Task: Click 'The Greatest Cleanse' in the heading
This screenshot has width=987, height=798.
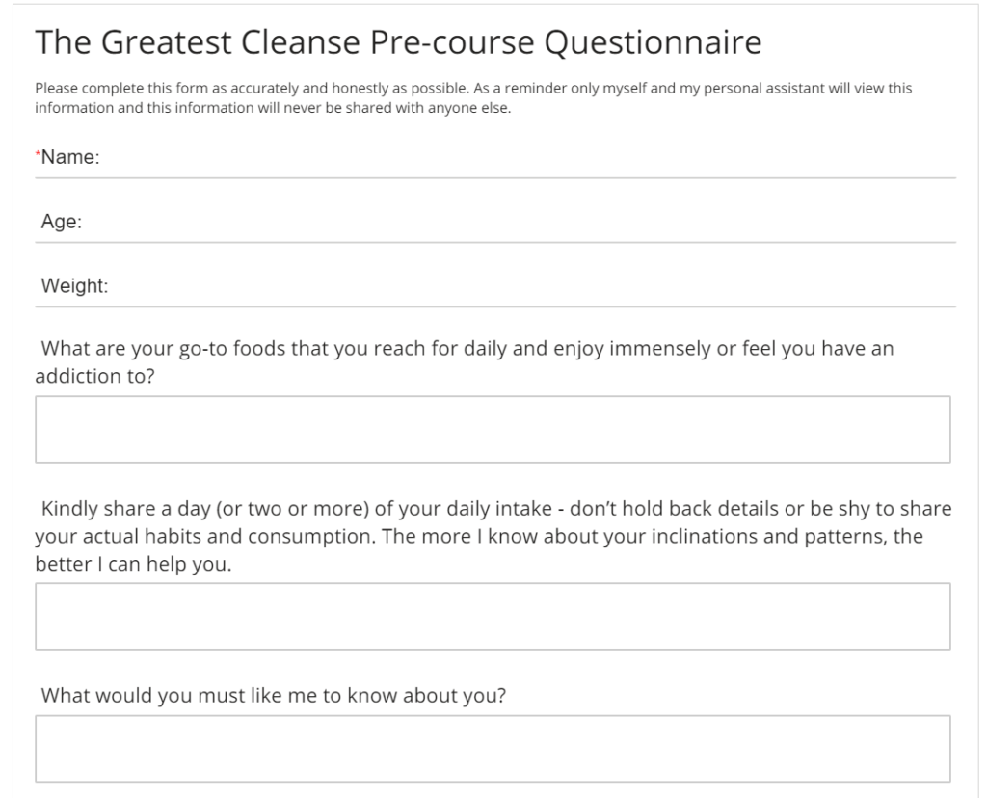Action: point(199,42)
